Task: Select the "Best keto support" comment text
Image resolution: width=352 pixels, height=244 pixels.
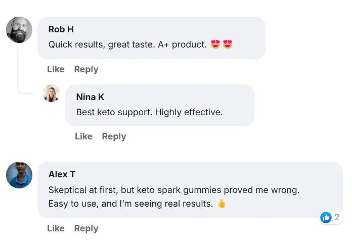Action: click(149, 112)
